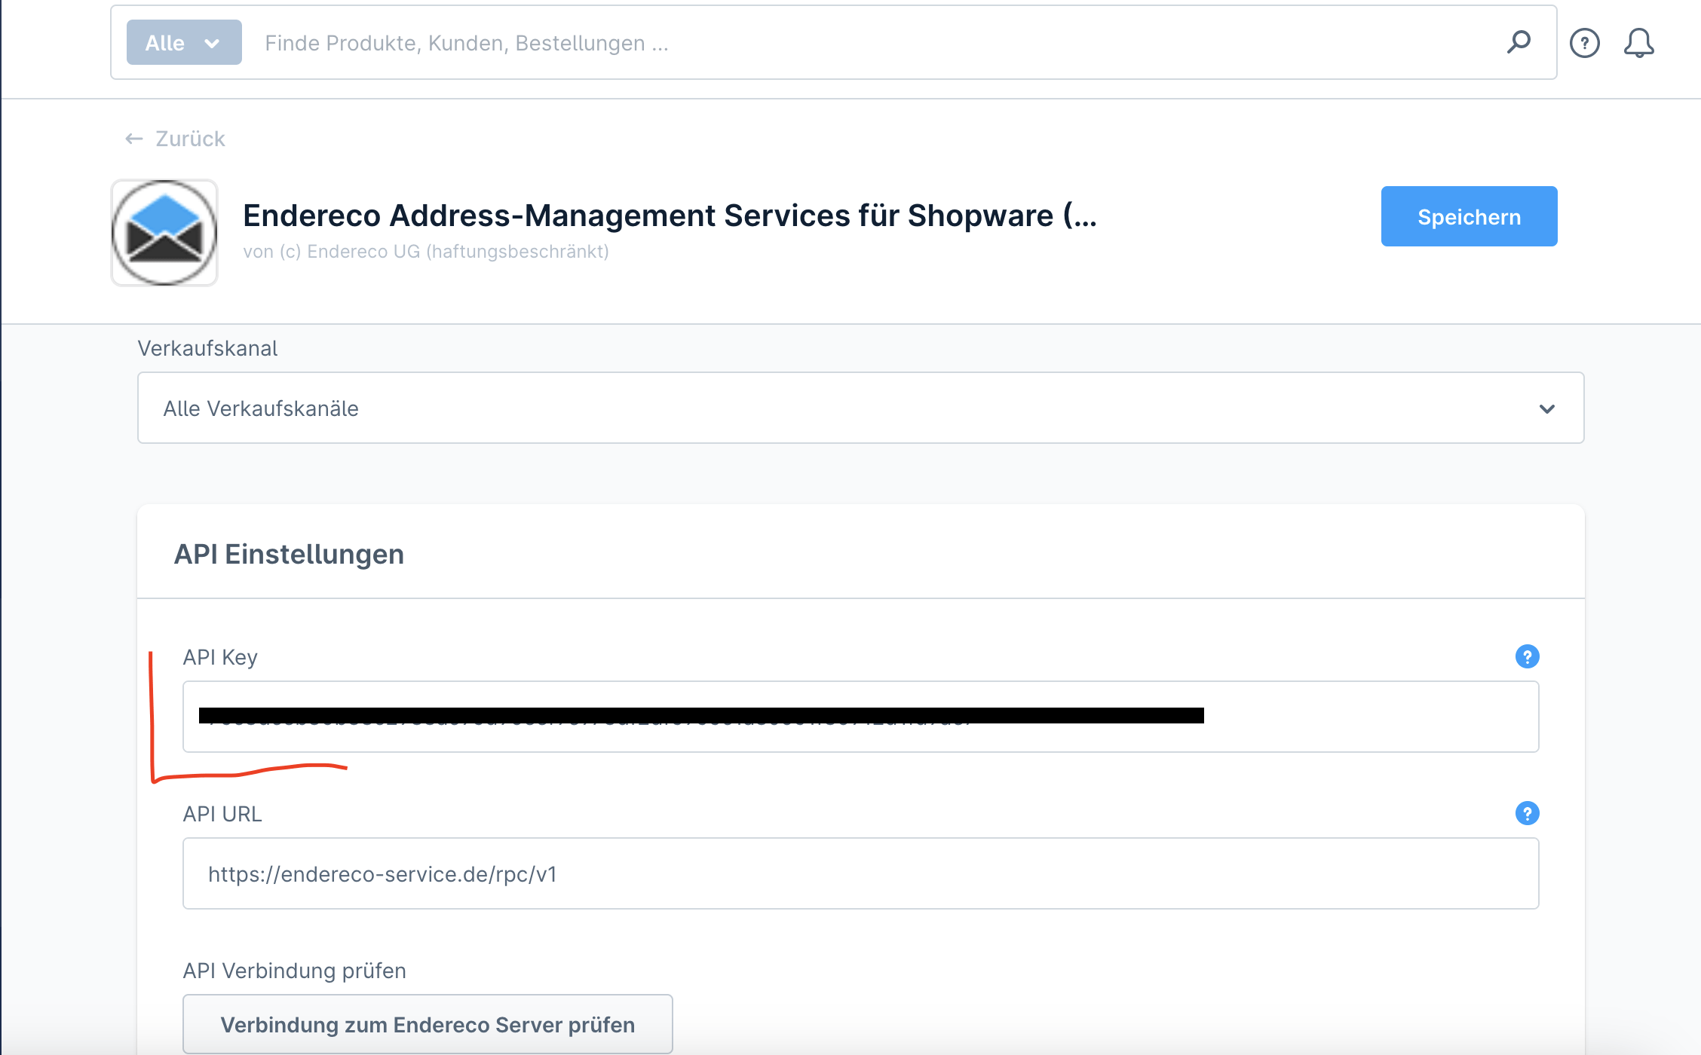Screen dimensions: 1701x1055
Task: Click into the API URL field
Action: tap(860, 873)
